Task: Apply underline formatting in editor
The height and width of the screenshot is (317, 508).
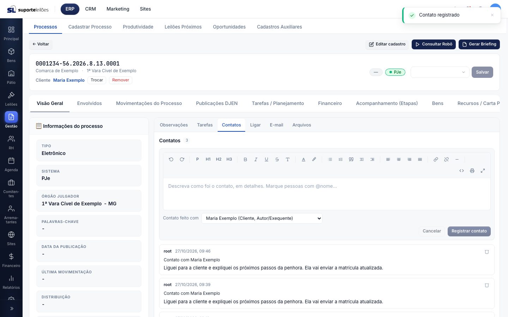Action: pos(266,160)
